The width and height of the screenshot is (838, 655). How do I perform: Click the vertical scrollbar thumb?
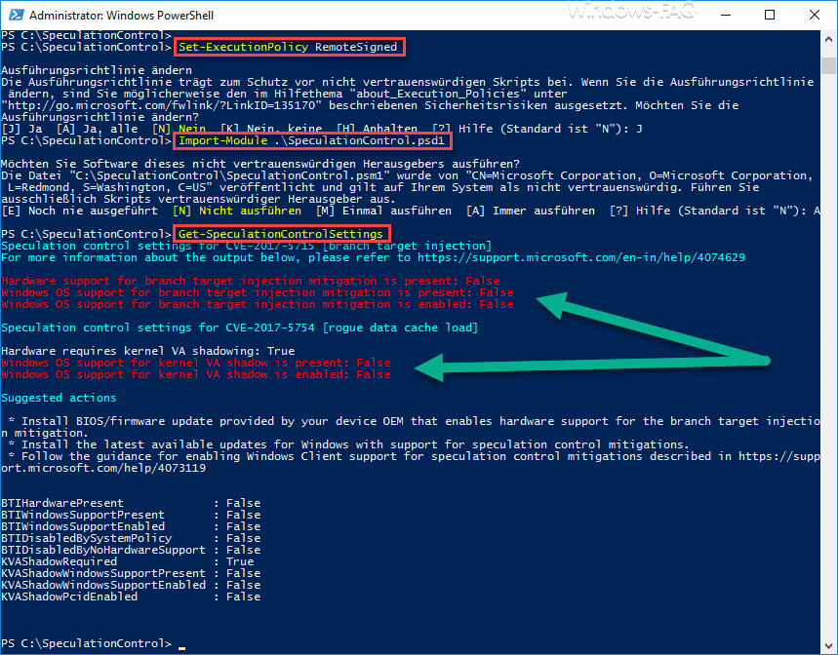pyautogui.click(x=828, y=65)
